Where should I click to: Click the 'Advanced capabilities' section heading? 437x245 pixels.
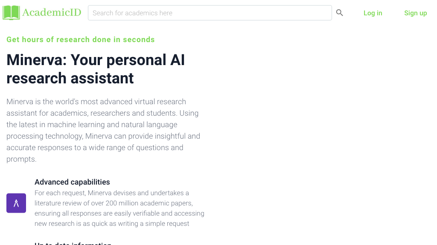72,182
